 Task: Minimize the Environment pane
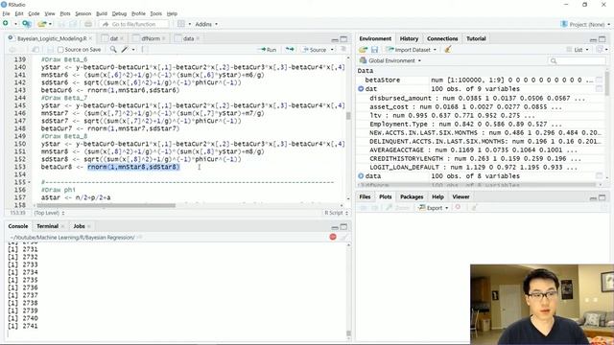(593, 39)
